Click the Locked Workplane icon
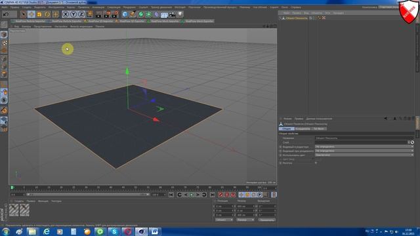This screenshot has width=420, height=236. coord(4,121)
